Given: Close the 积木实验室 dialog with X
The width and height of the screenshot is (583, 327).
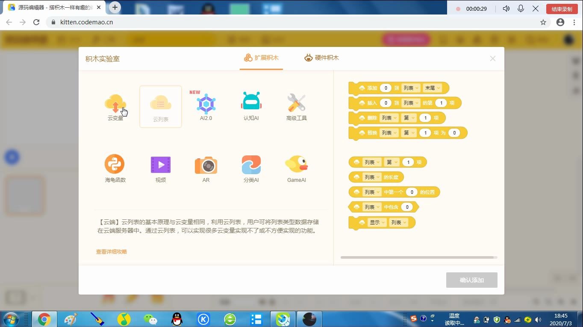Looking at the screenshot, I should [492, 58].
